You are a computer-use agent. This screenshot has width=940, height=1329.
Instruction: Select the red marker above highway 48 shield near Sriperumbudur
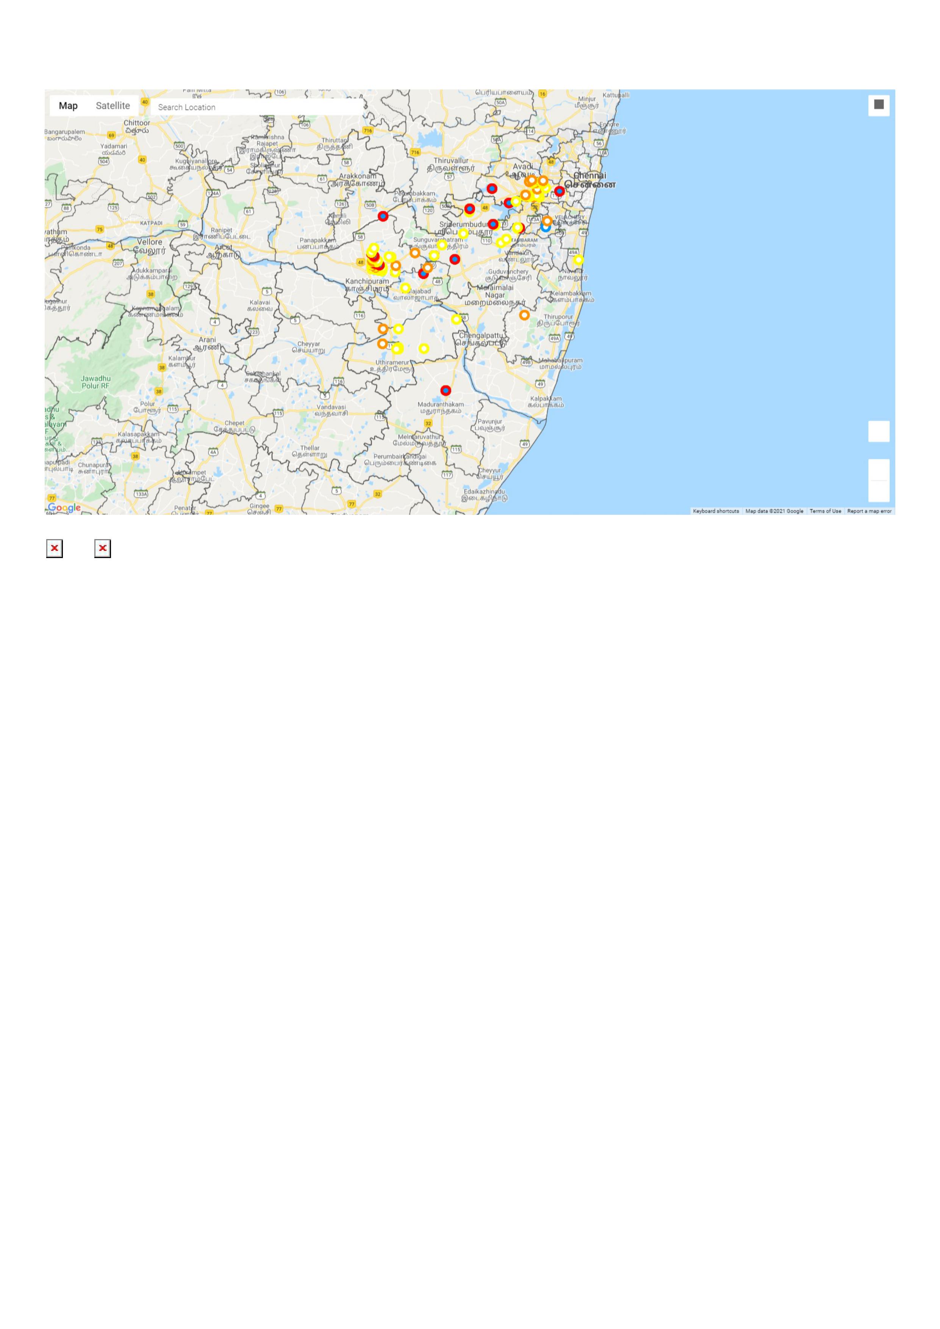[469, 209]
